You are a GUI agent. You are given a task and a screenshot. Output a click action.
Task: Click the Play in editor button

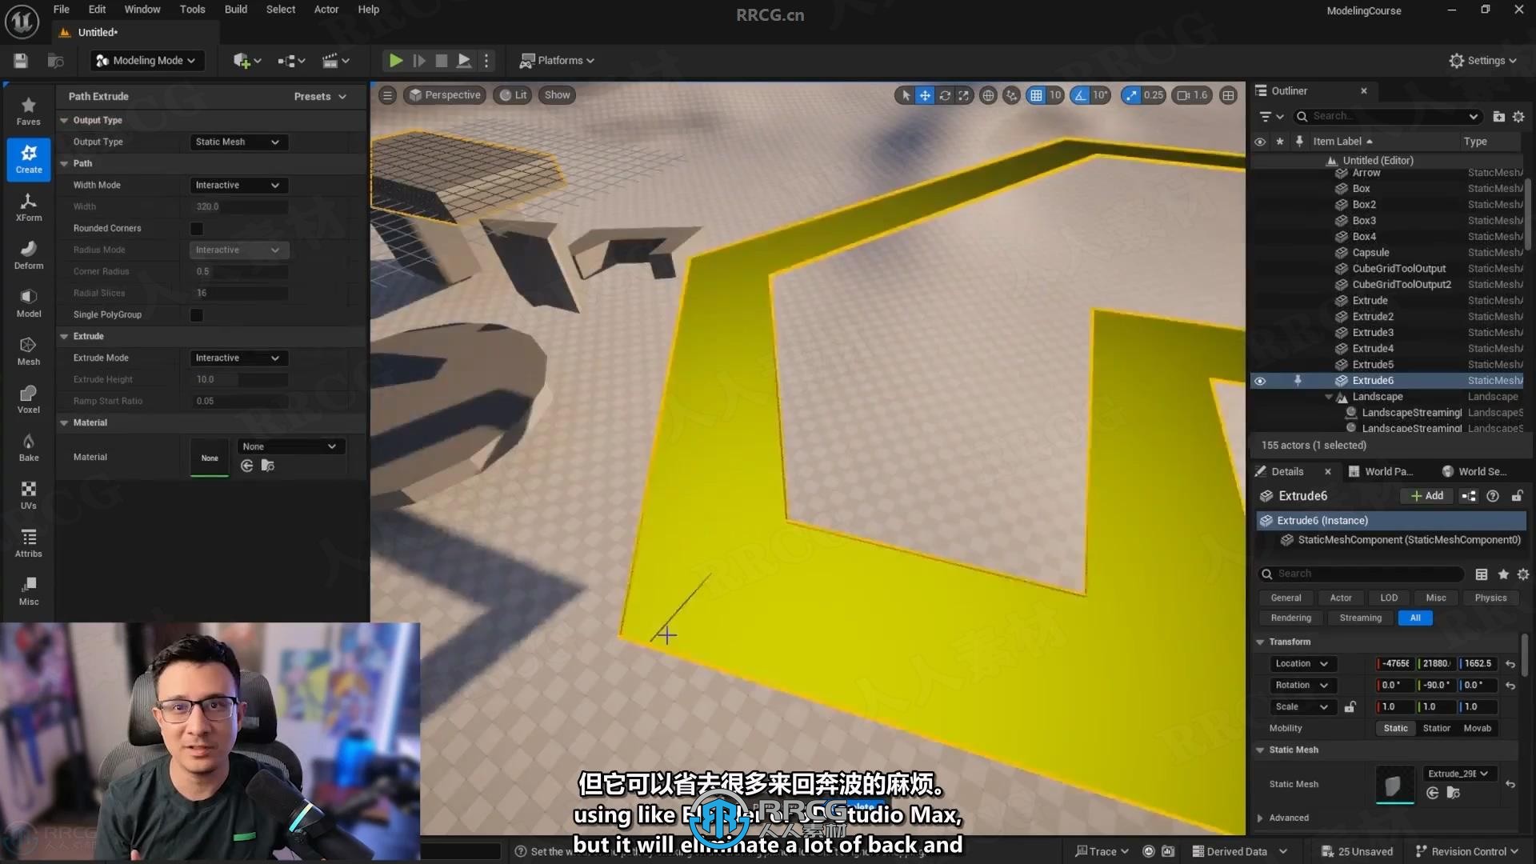point(395,61)
